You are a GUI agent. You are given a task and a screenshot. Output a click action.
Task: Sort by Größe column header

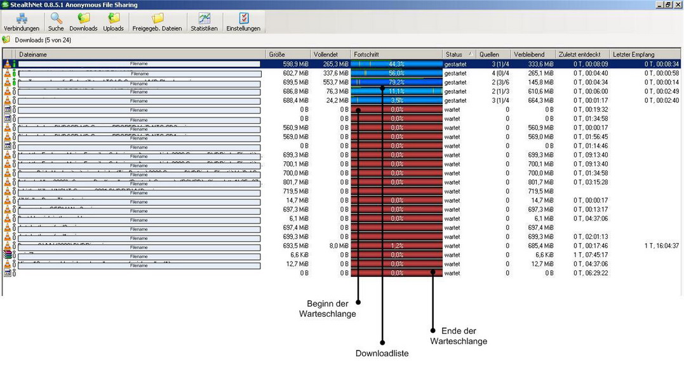coord(288,55)
